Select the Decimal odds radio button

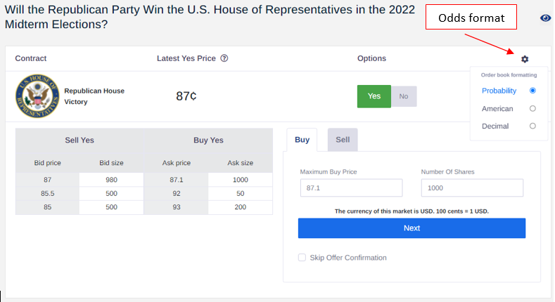click(532, 126)
